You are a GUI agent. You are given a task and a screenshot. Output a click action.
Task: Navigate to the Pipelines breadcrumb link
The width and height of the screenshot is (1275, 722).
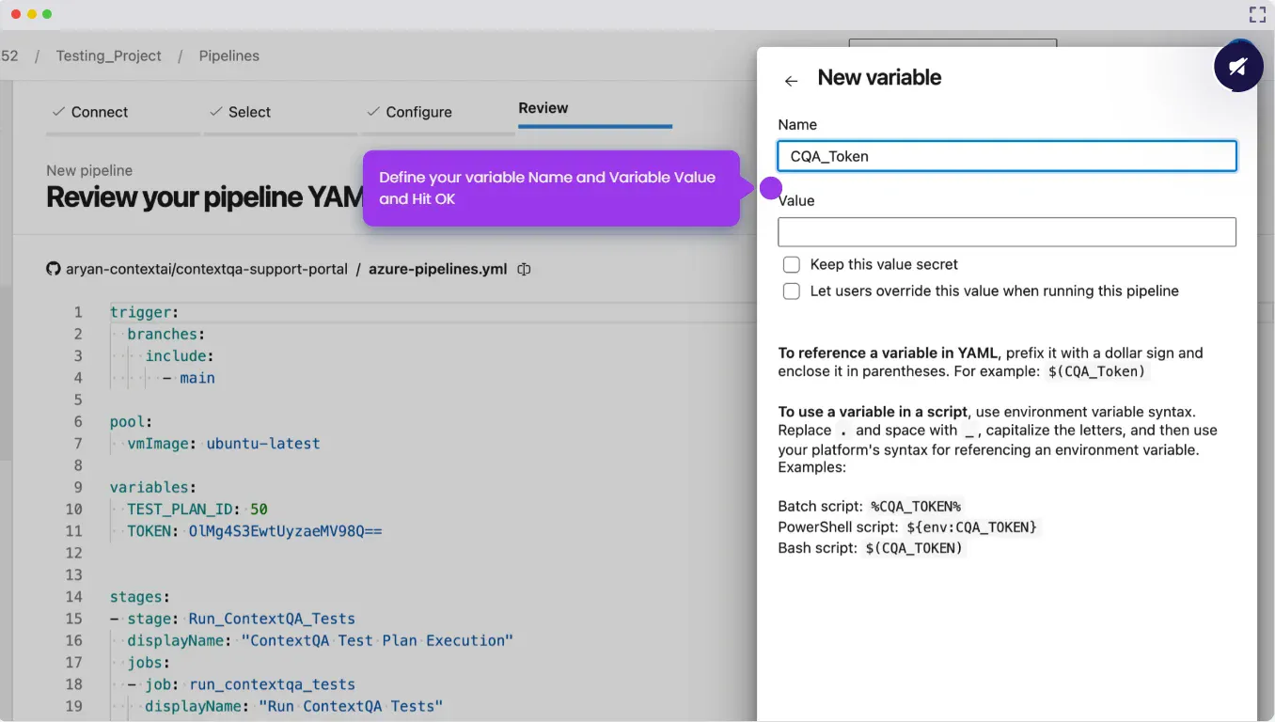pos(228,55)
